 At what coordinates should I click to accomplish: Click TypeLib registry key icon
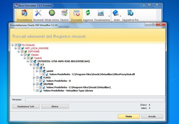(x=32, y=58)
